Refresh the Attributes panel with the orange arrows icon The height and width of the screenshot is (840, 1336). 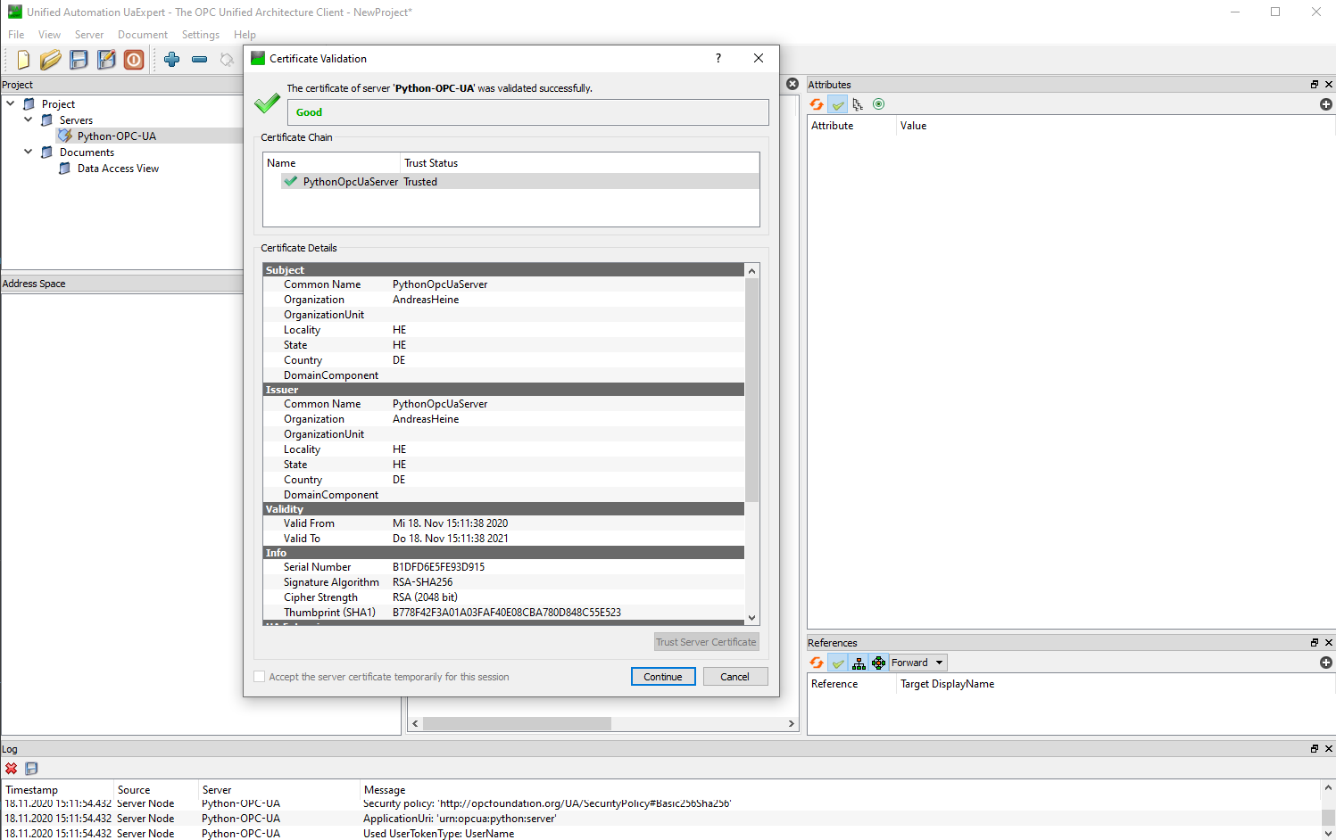(x=816, y=104)
